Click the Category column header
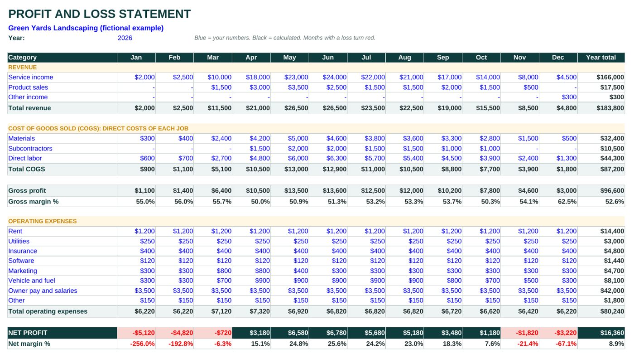The image size is (634, 354). (x=62, y=58)
